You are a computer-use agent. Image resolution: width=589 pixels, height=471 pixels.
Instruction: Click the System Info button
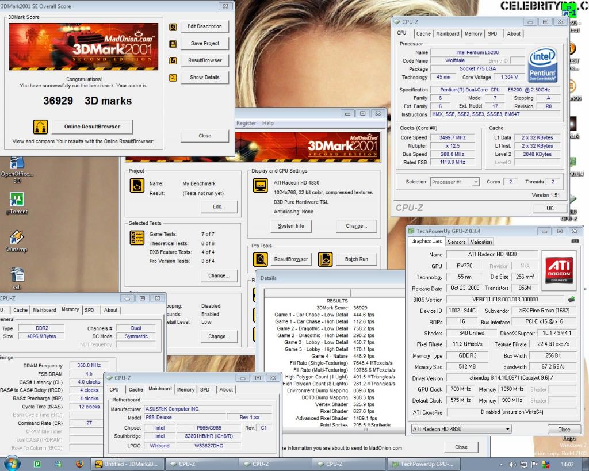tap(291, 226)
